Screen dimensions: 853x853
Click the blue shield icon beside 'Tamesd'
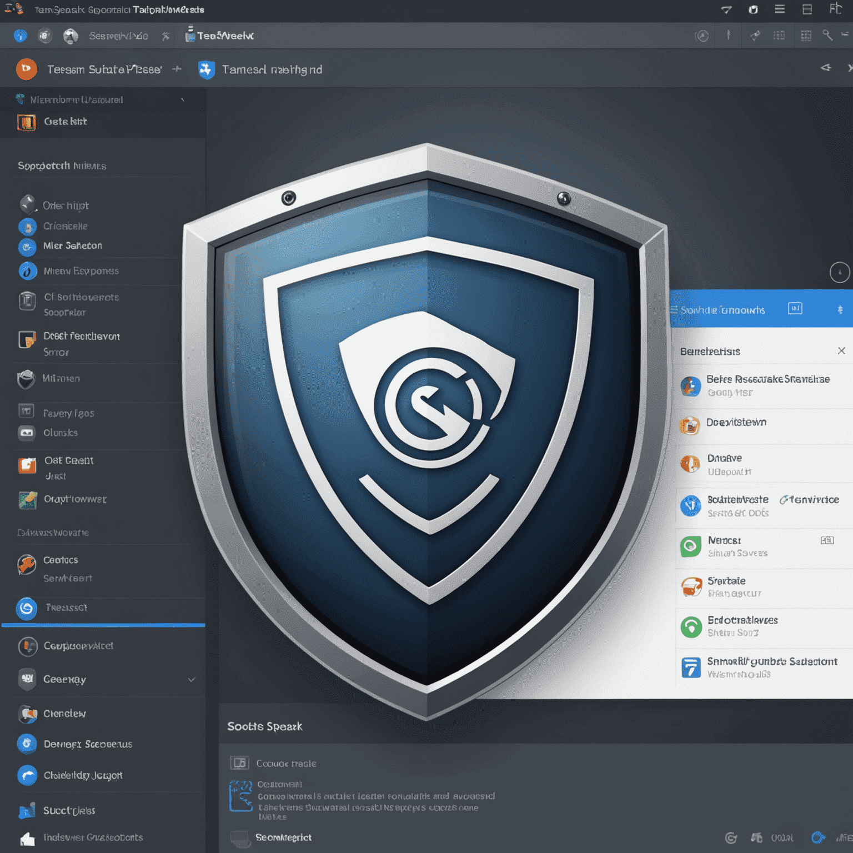pos(207,69)
